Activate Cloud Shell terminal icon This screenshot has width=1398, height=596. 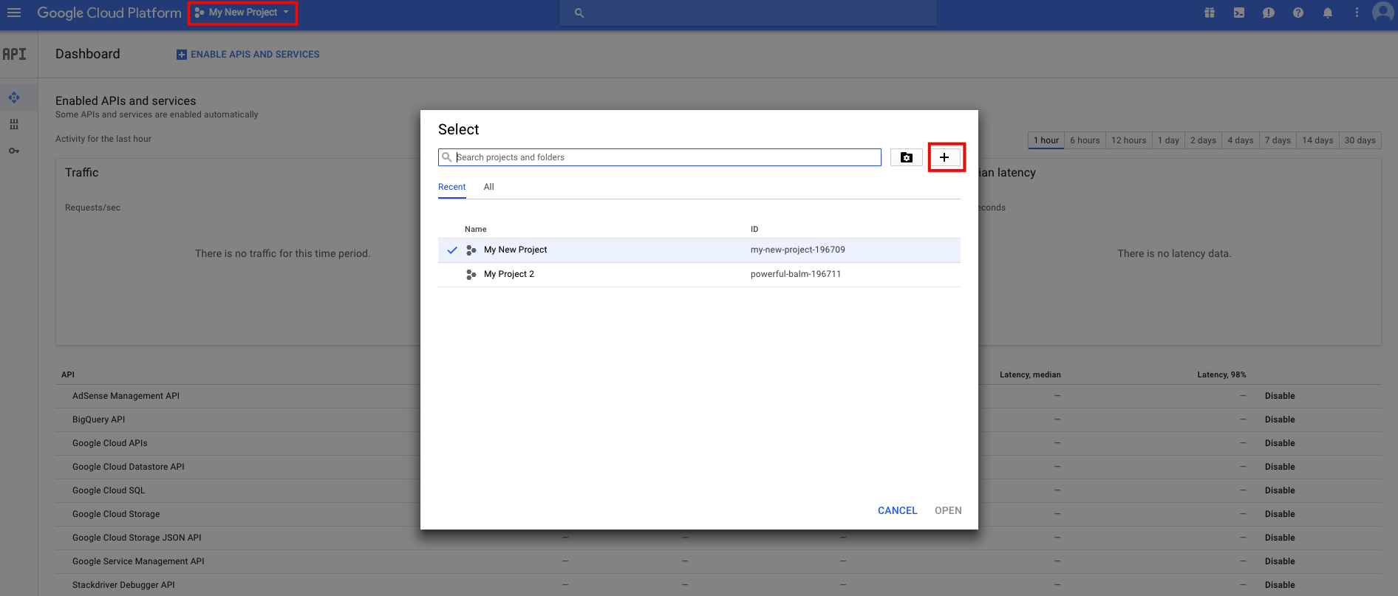1239,13
